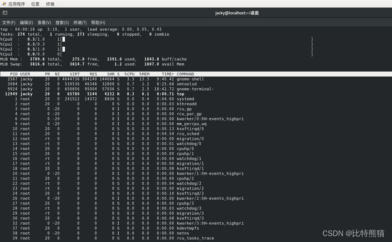This screenshot has width=392, height=242.
Task: Open the 帮助(H) help menu
Action: pos(98,23)
